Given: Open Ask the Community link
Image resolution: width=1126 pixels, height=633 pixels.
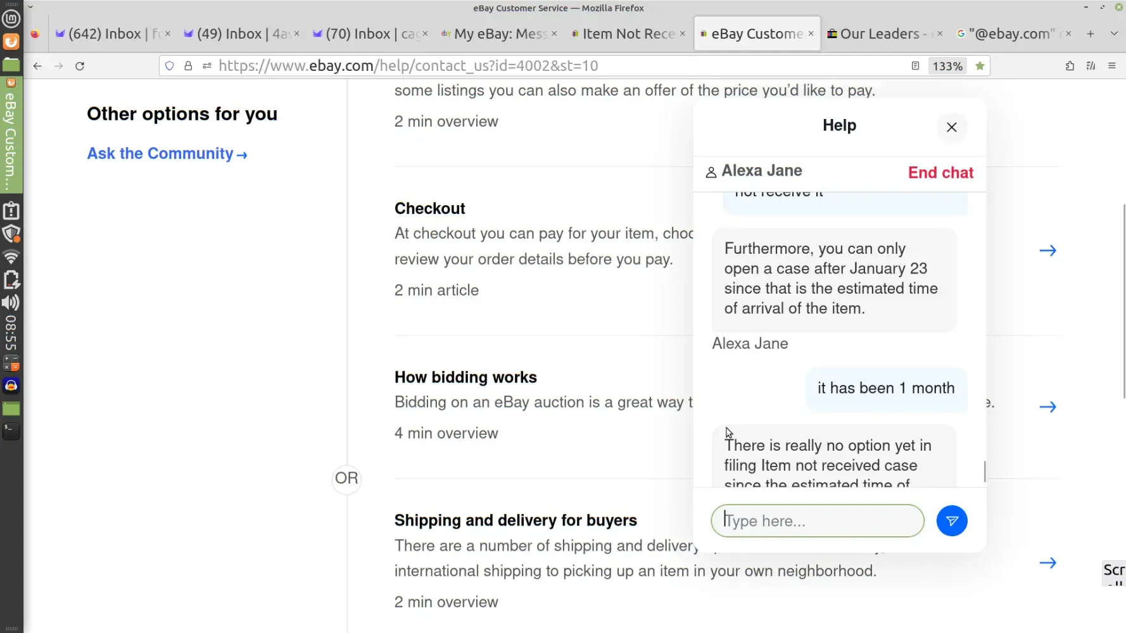Looking at the screenshot, I should point(167,154).
